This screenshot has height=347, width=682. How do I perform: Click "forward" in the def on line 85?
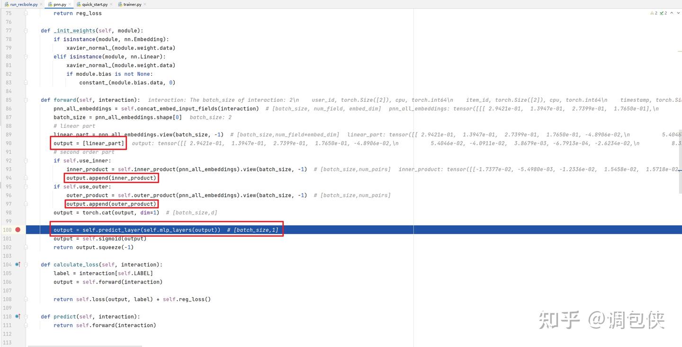(x=65, y=100)
